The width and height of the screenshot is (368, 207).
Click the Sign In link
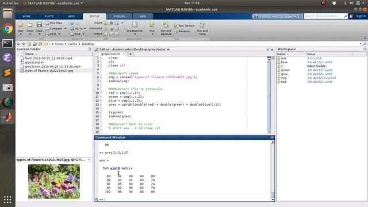[361, 16]
